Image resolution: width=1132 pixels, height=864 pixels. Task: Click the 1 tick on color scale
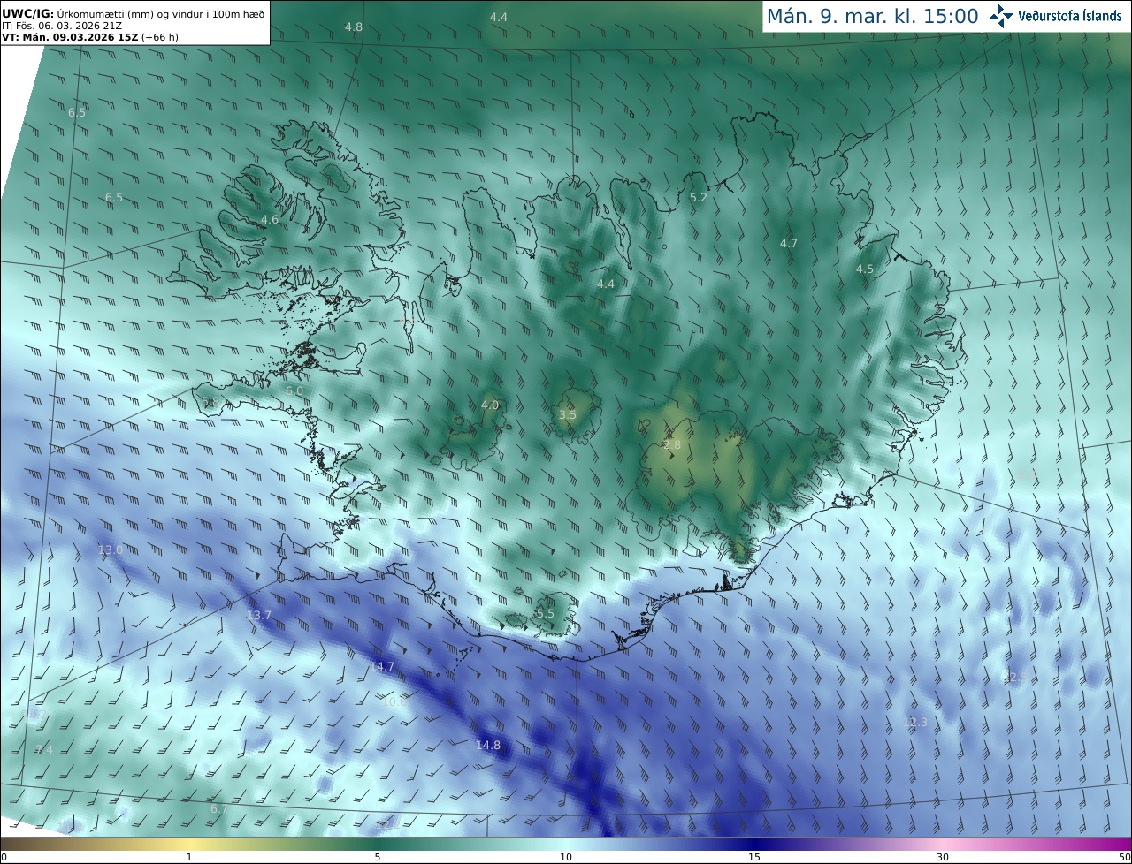point(189,857)
